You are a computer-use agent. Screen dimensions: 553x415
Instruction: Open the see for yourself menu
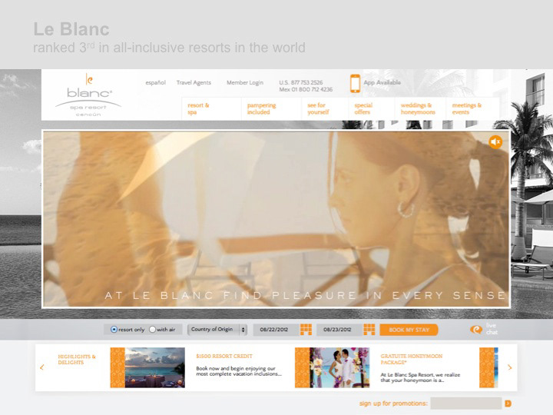click(x=318, y=108)
